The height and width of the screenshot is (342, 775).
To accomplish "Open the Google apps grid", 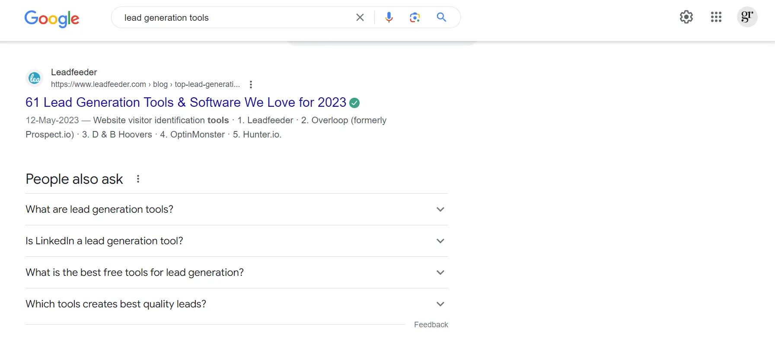I will pyautogui.click(x=716, y=17).
